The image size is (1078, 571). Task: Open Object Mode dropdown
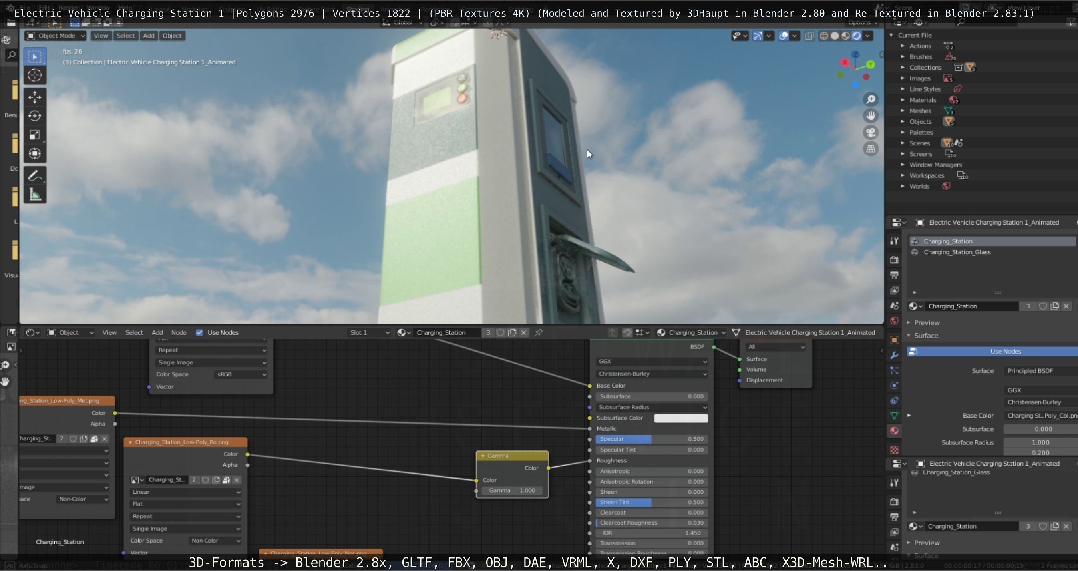click(56, 36)
